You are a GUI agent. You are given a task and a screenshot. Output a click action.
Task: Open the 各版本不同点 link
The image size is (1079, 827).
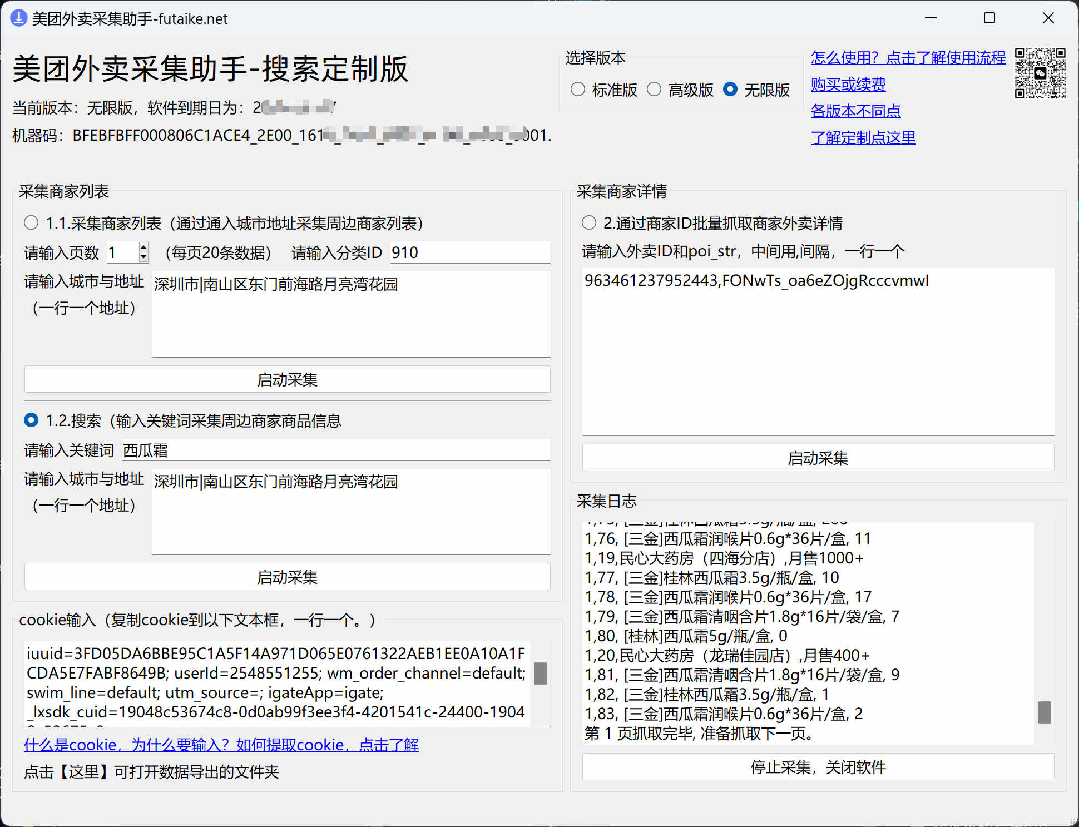tap(855, 111)
